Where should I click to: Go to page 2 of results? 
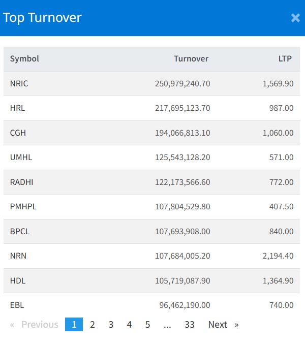pos(93,324)
